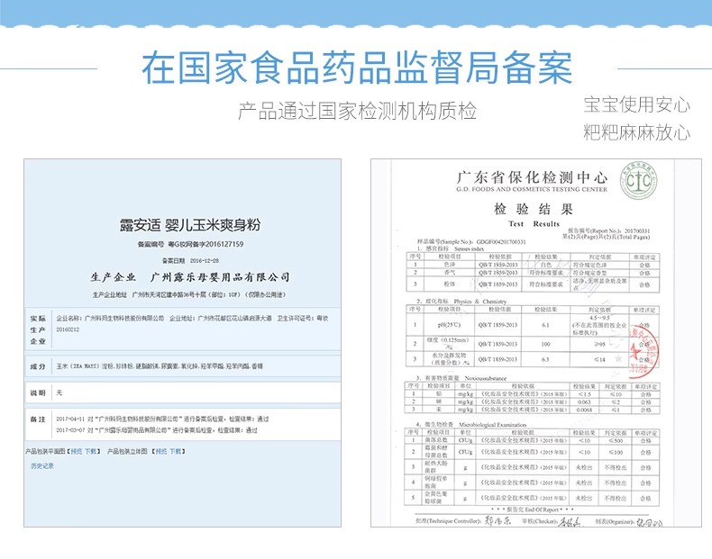Viewport: 712px width, 559px height.
Task: Click the ingredient list starting with 玉米 (ZEA MAYS)
Action: pos(160,366)
